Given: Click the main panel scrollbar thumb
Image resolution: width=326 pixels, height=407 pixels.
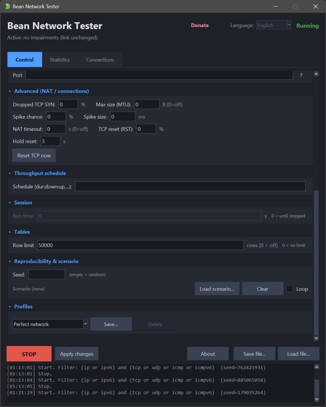Looking at the screenshot, I should click(x=316, y=263).
